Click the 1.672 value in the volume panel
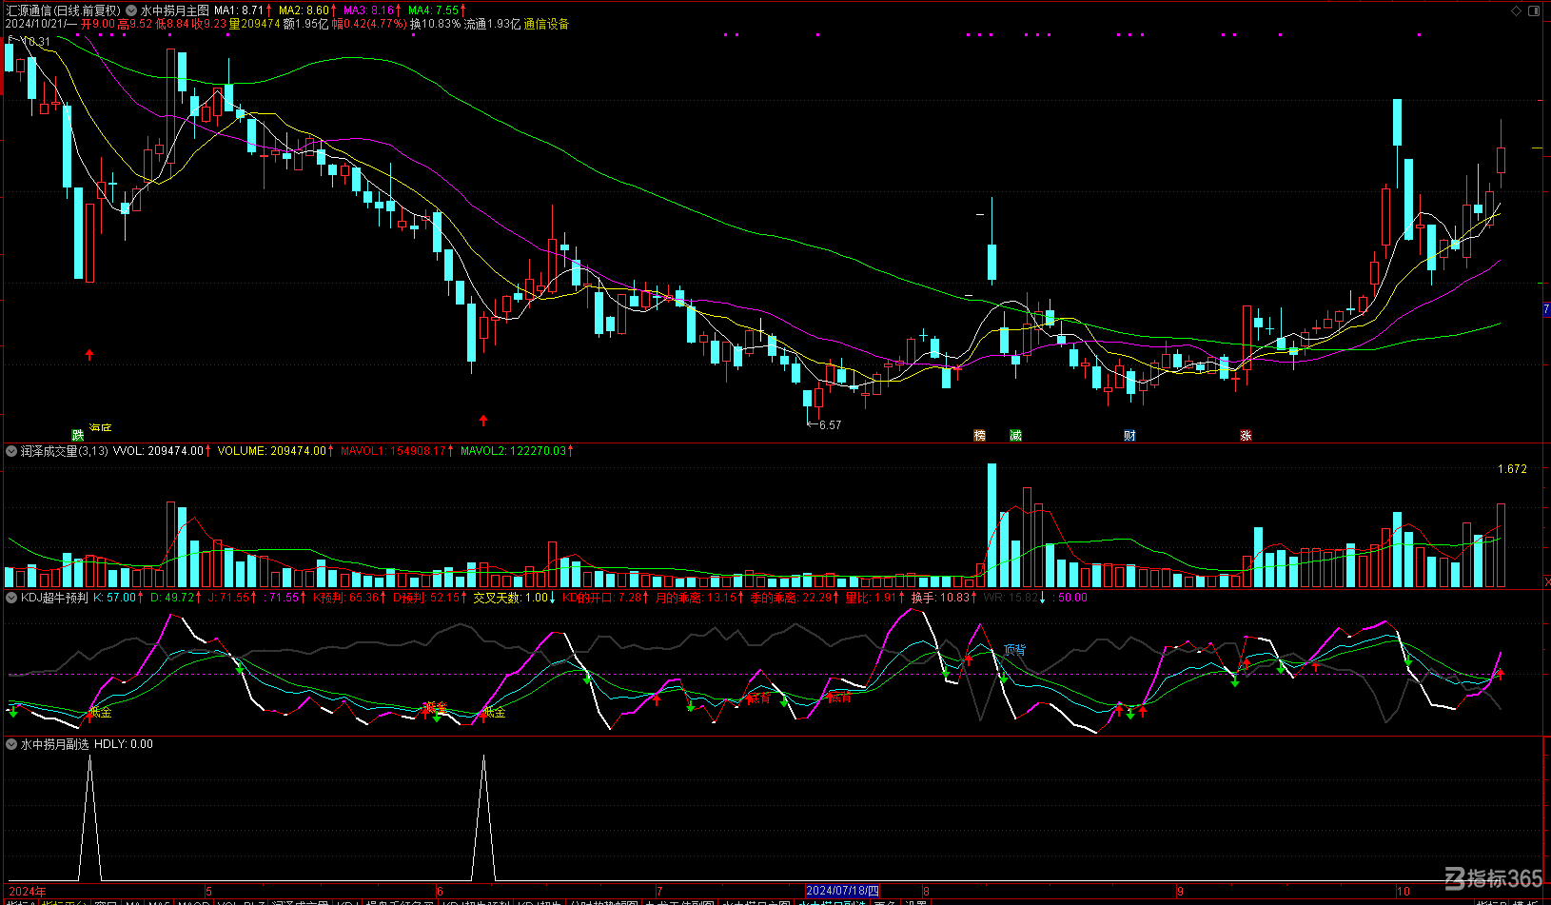 1512,469
